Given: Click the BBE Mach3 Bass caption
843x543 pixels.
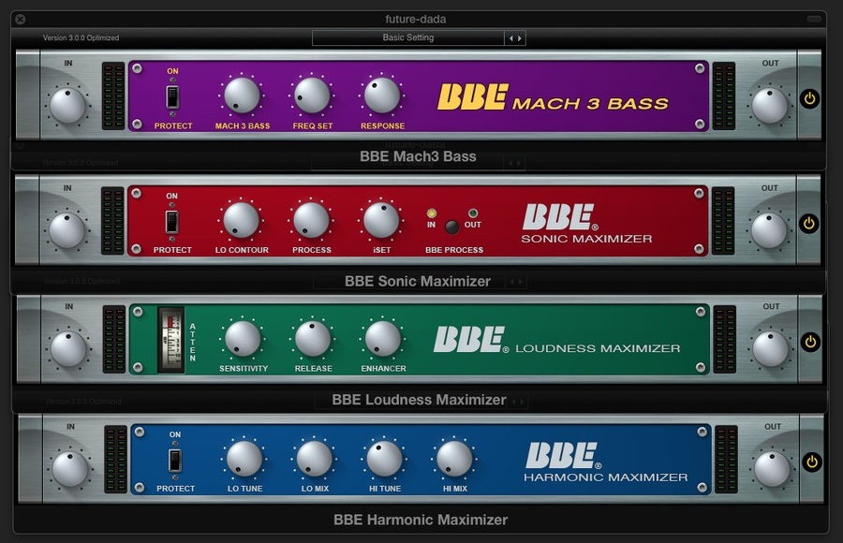Looking at the screenshot, I should (418, 156).
